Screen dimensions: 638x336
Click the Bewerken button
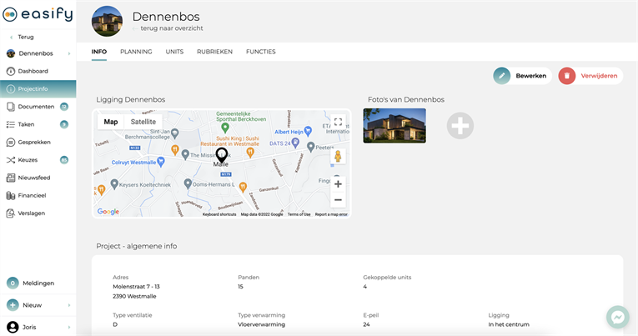click(x=522, y=76)
